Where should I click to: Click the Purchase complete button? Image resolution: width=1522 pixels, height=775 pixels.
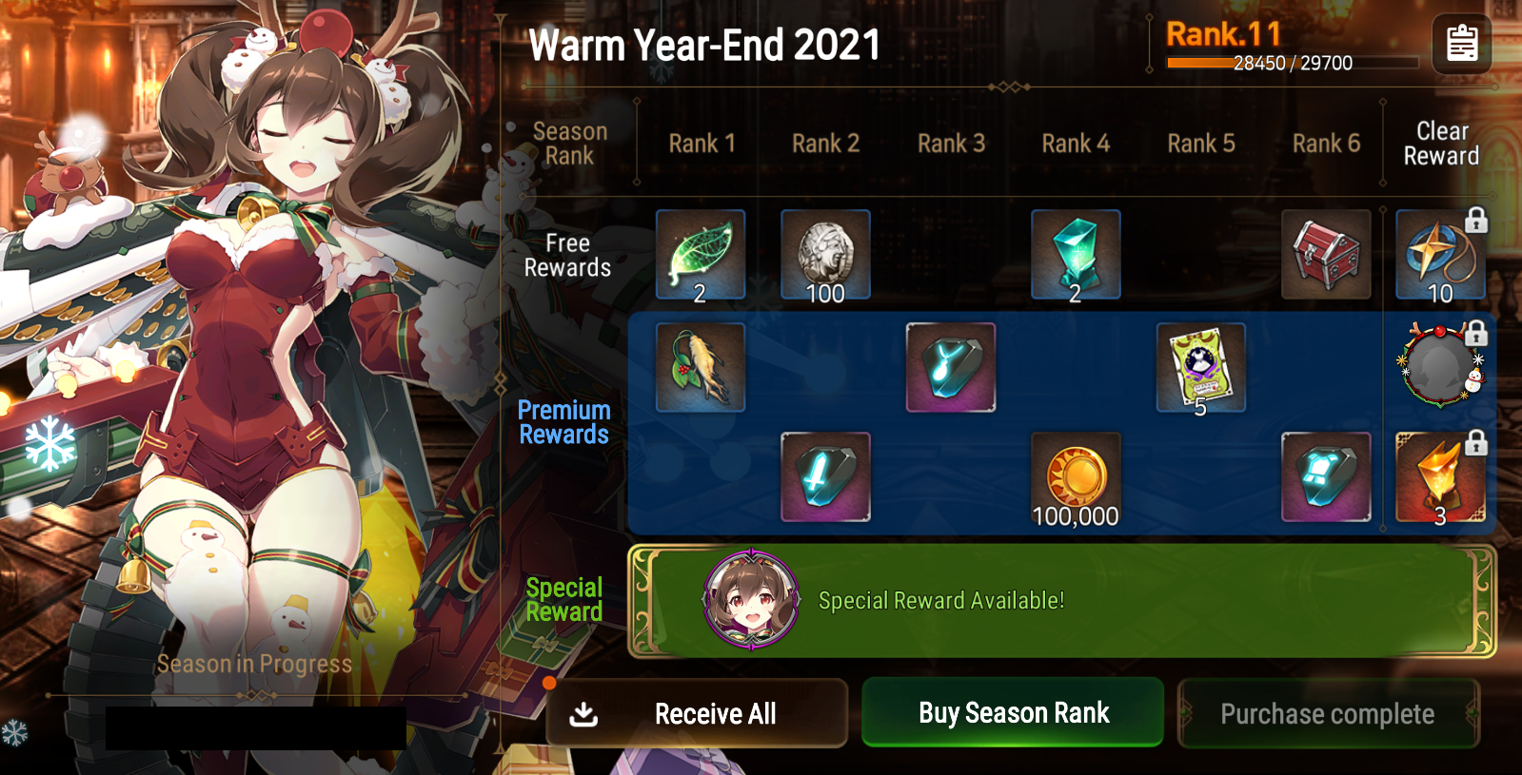pyautogui.click(x=1328, y=713)
